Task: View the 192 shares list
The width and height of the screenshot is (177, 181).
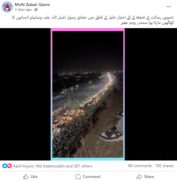Action: coord(164,166)
